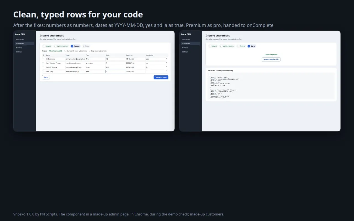Edit the Name cell 'Dubois, Emma'
354x221 pixels.
[55, 67]
